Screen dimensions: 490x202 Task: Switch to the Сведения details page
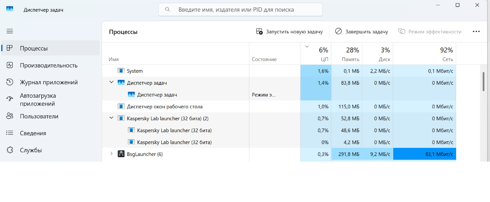tap(33, 133)
